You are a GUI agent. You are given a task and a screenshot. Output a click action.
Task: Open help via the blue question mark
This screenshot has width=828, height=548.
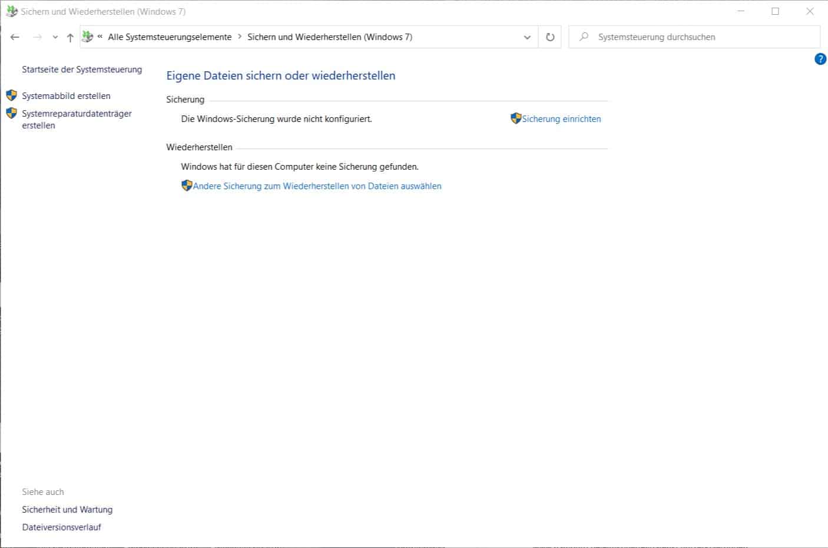click(x=820, y=59)
